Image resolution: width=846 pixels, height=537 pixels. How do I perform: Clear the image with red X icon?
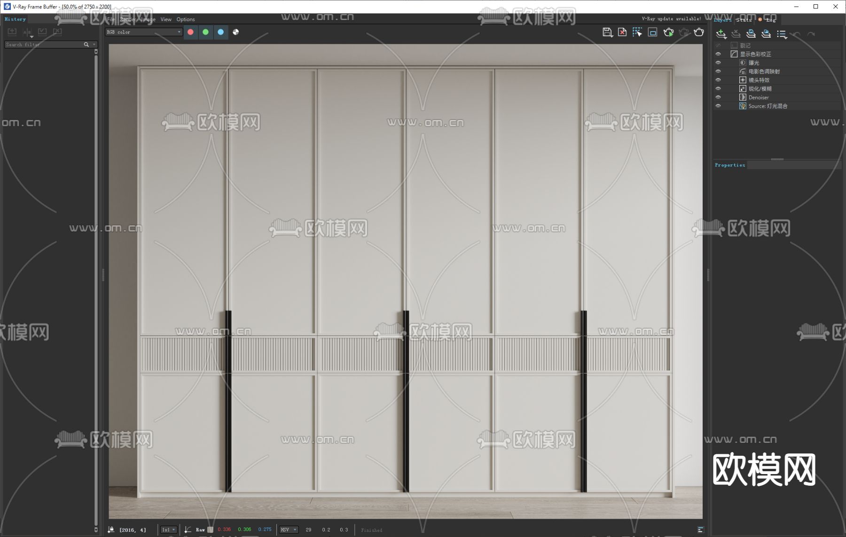622,32
